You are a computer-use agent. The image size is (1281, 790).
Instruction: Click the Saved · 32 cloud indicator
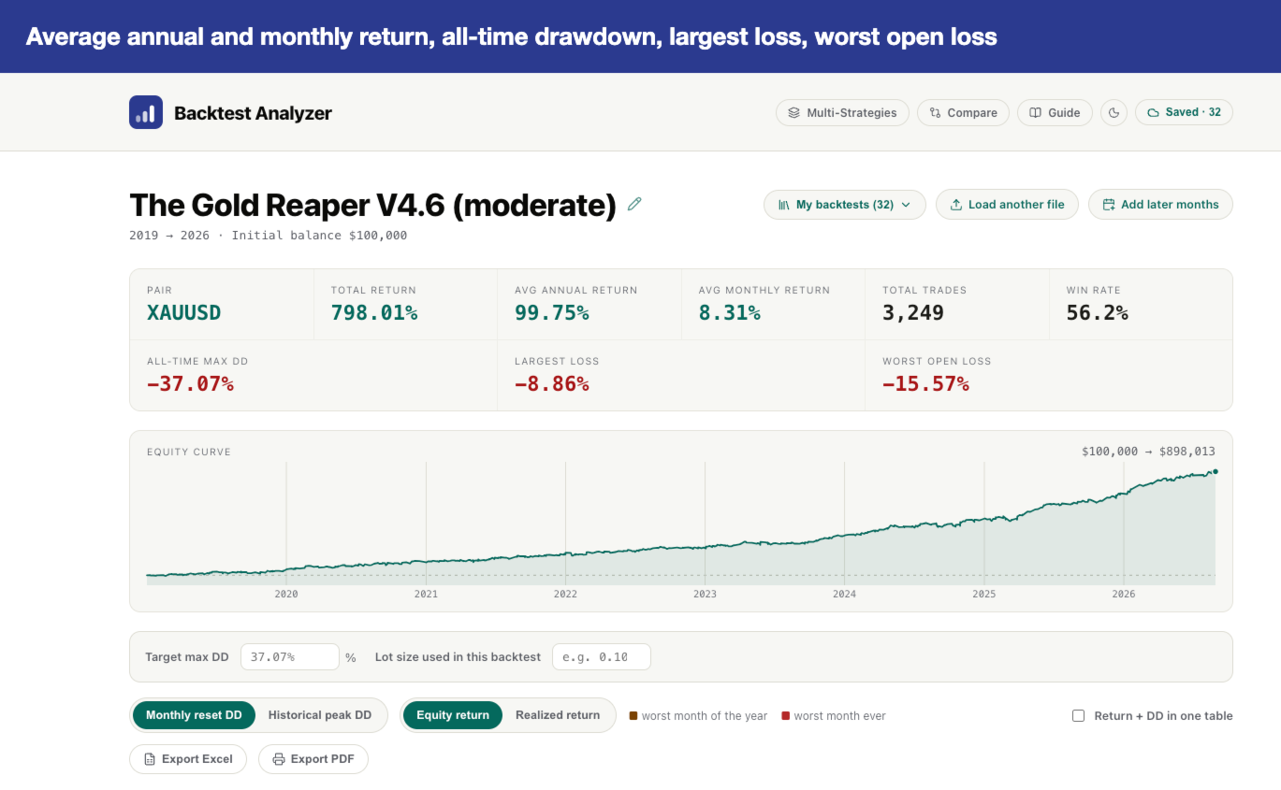[1184, 112]
